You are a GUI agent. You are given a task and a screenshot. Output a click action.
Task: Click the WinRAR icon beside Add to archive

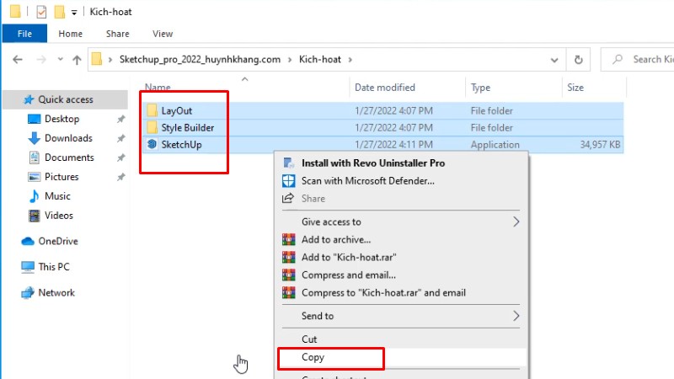click(288, 240)
